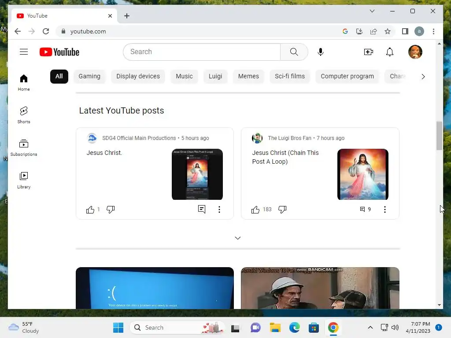Screen dimensions: 451x338
Task: Open Chrome three-dot menu
Action: tap(433, 31)
